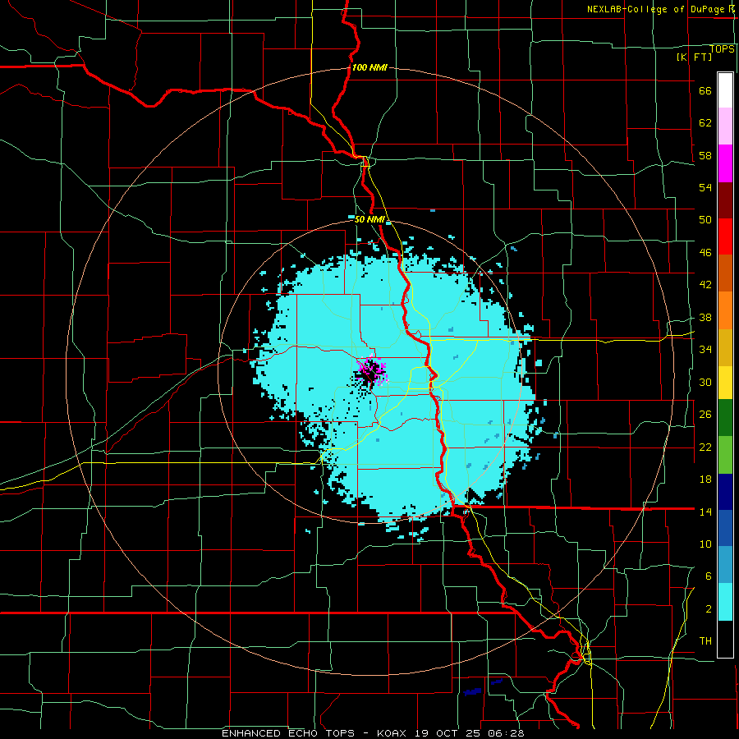Image resolution: width=739 pixels, height=739 pixels.
Task: Click the 50 NMI range ring label
Action: point(370,219)
